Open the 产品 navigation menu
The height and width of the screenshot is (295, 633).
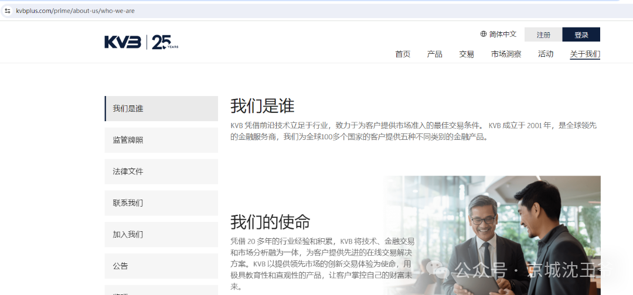point(434,54)
